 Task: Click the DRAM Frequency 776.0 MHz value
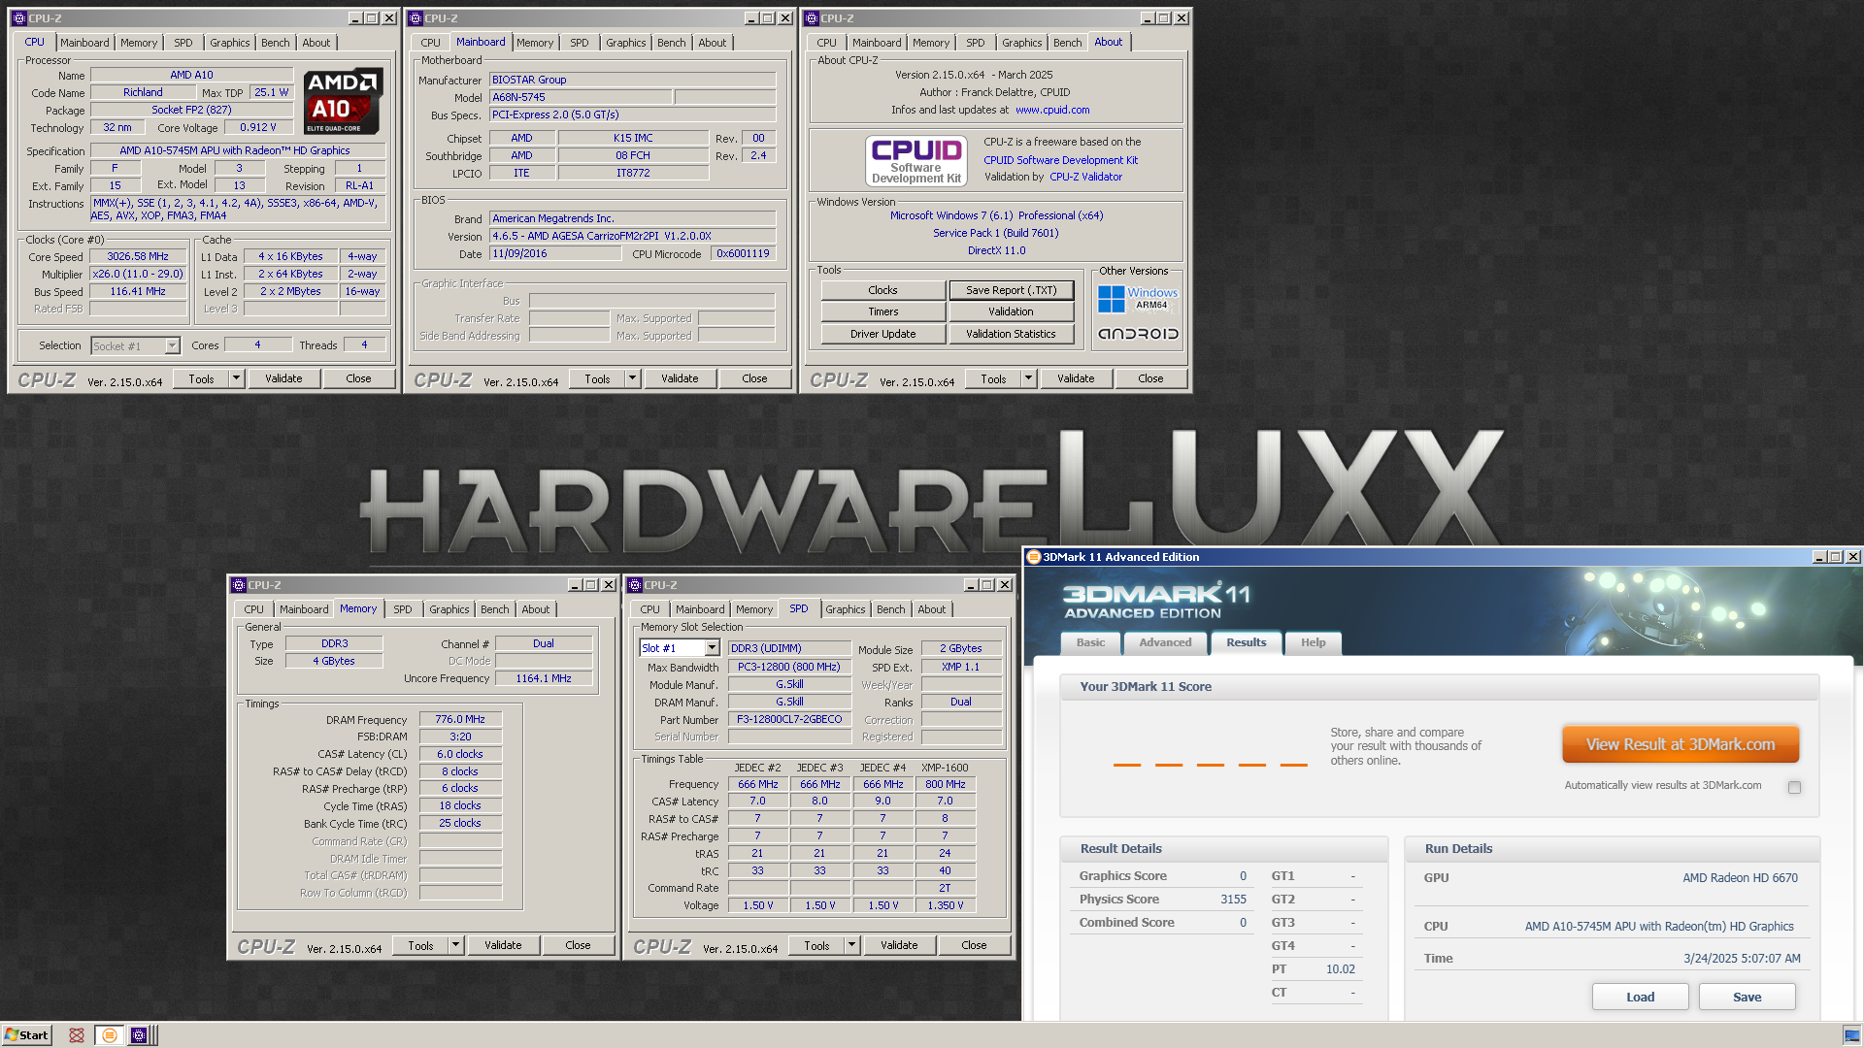(460, 720)
